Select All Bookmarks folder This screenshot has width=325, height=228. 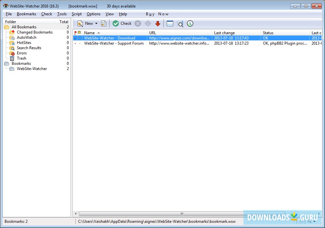(24, 27)
